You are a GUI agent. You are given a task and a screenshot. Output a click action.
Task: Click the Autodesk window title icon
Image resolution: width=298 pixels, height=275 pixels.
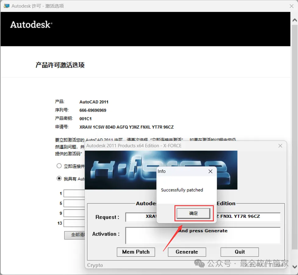(6, 6)
